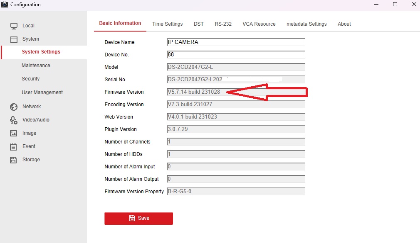Click the Local monitor icon
The width and height of the screenshot is (420, 243).
click(14, 26)
